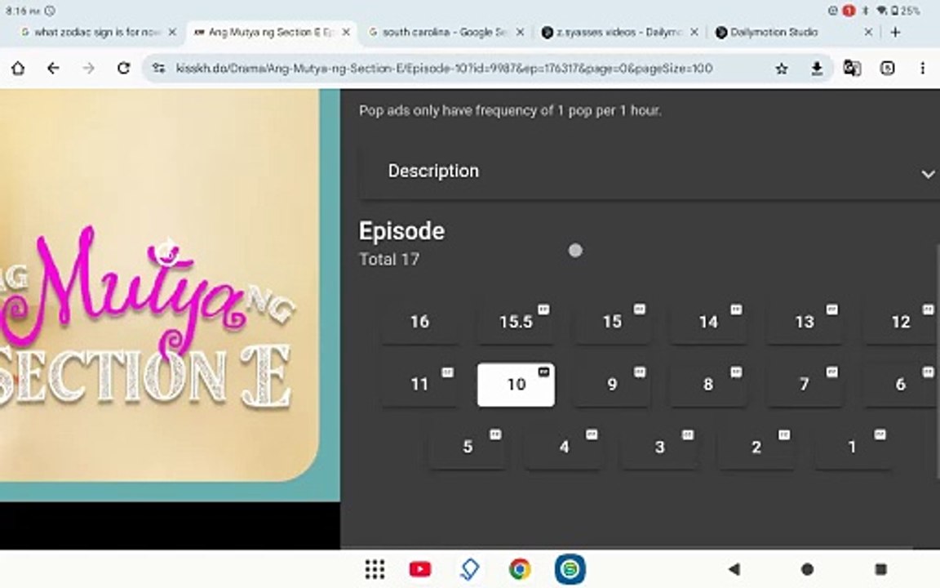Open the red notification badge in status bar
The width and height of the screenshot is (940, 588).
click(x=849, y=11)
